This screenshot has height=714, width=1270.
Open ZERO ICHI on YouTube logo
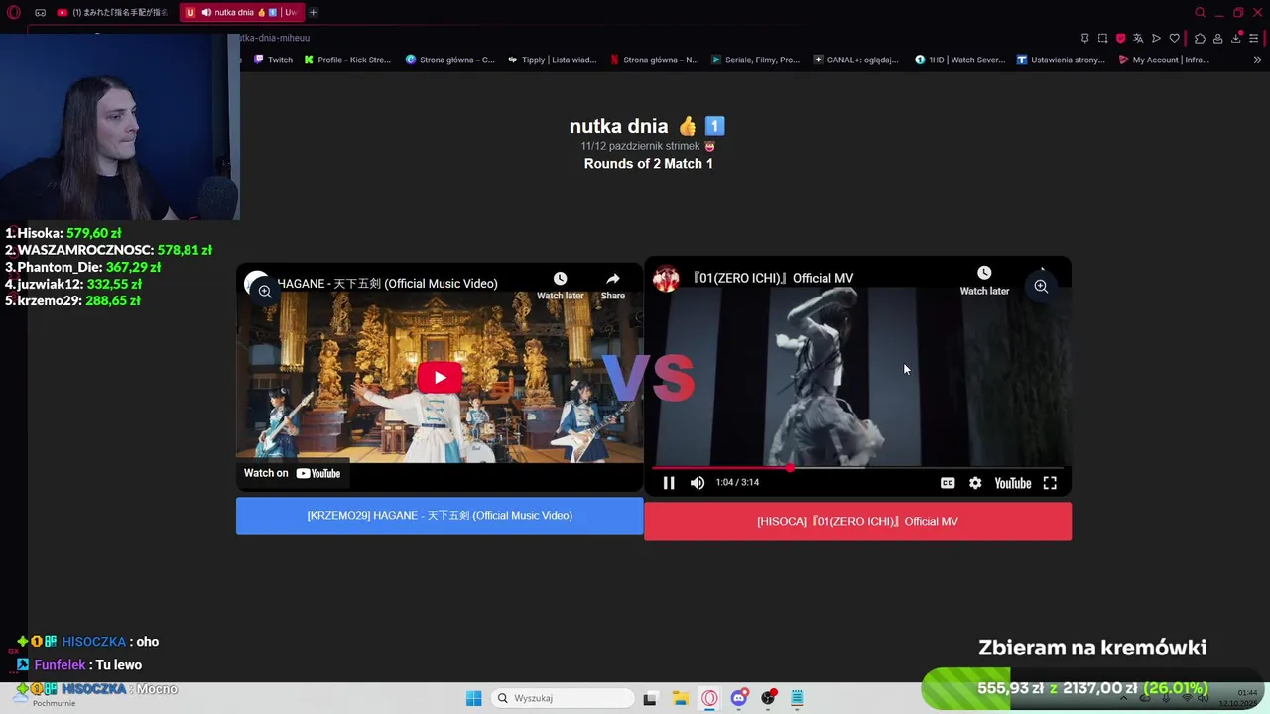point(1013,483)
